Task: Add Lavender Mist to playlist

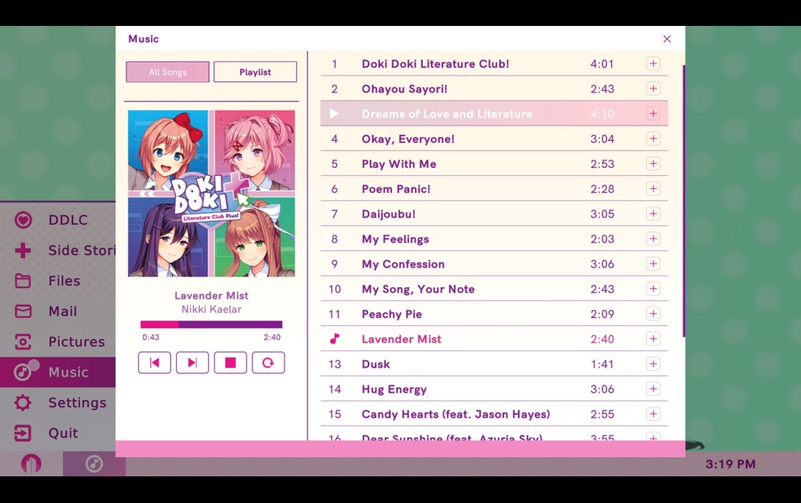Action: pos(653,338)
